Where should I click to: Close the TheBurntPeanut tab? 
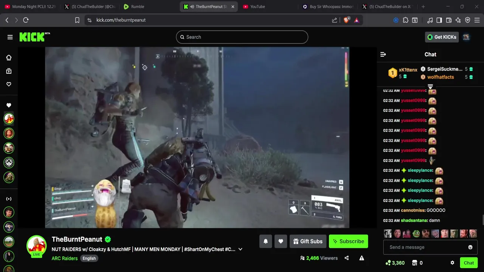pyautogui.click(x=233, y=6)
